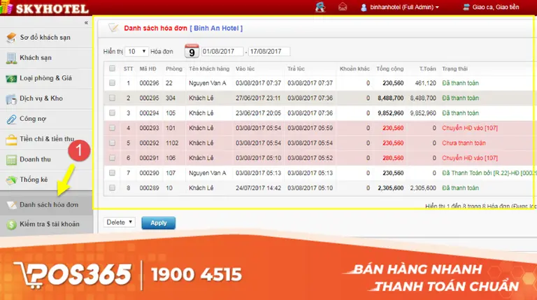
Task: Expand the binhanhotel (Full Admin) user menu
Action: (x=404, y=7)
